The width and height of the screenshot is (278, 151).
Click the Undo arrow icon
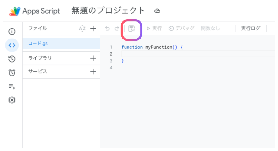click(107, 29)
